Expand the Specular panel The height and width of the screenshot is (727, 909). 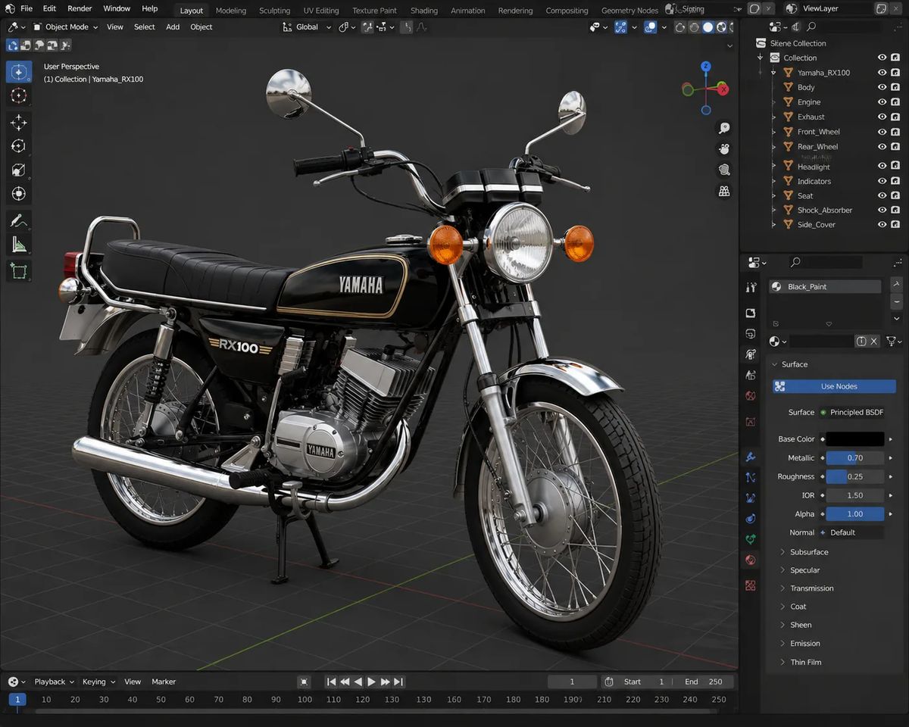click(x=804, y=570)
